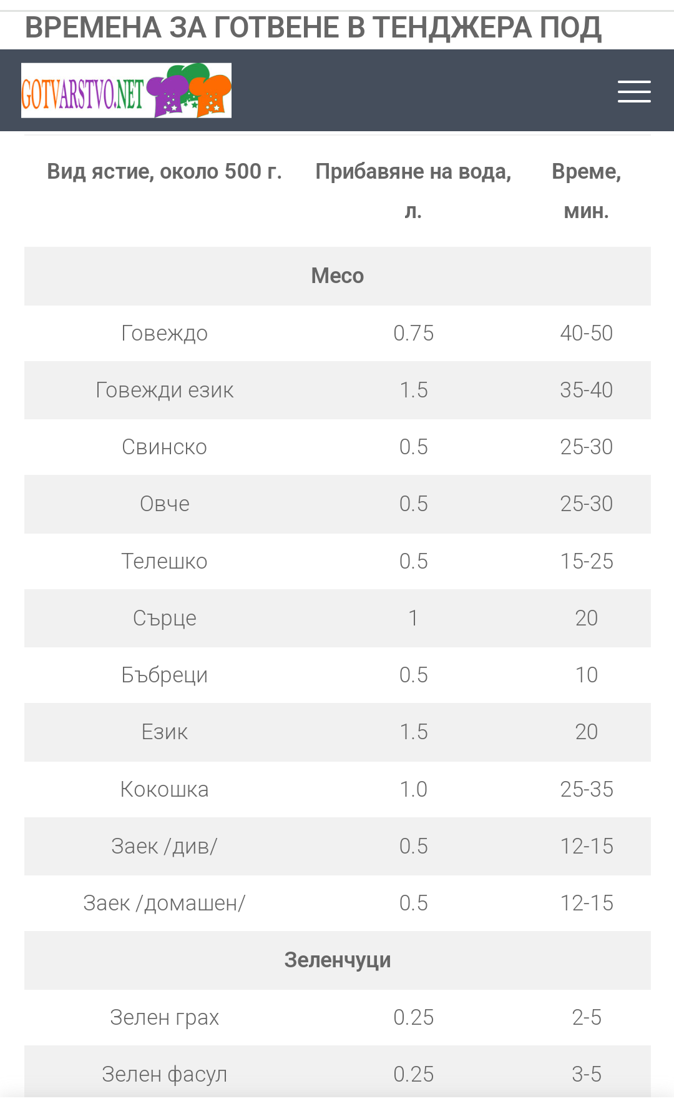
Task: Tap the Заек /див/ cell
Action: tap(164, 846)
